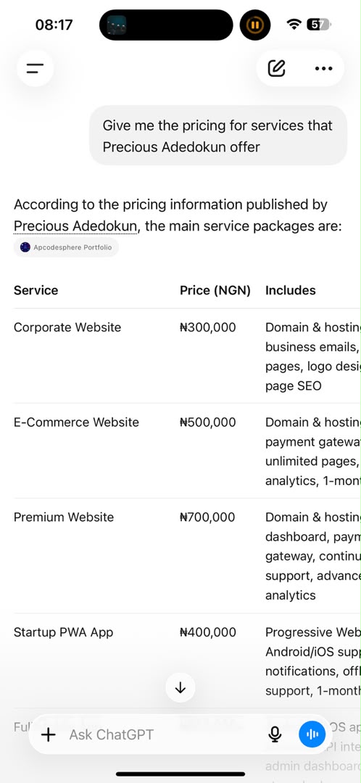Tap the microphone dictation icon
The image size is (361, 783).
(275, 734)
